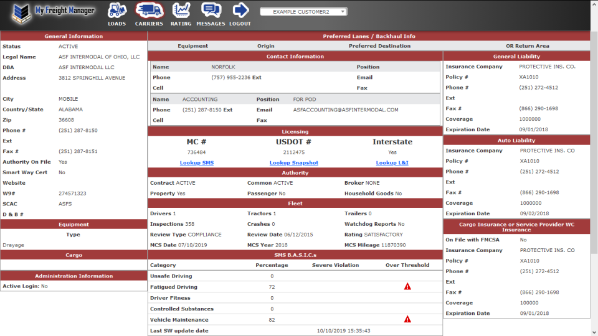Click the Fleet section header

pyautogui.click(x=295, y=203)
